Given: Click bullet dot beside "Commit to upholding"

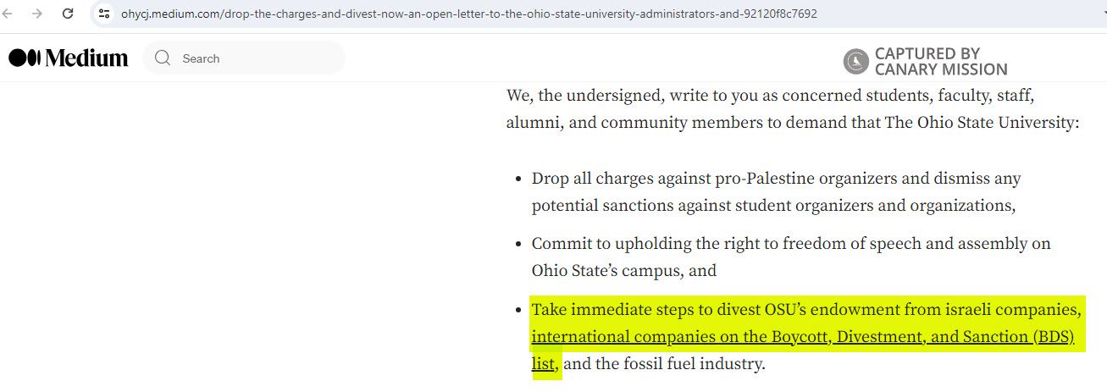Looking at the screenshot, I should pos(518,244).
